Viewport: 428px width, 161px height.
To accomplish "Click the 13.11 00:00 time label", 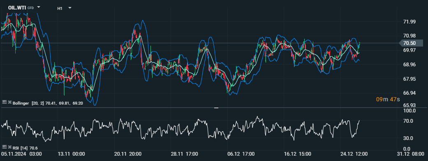I will [x=71, y=154].
